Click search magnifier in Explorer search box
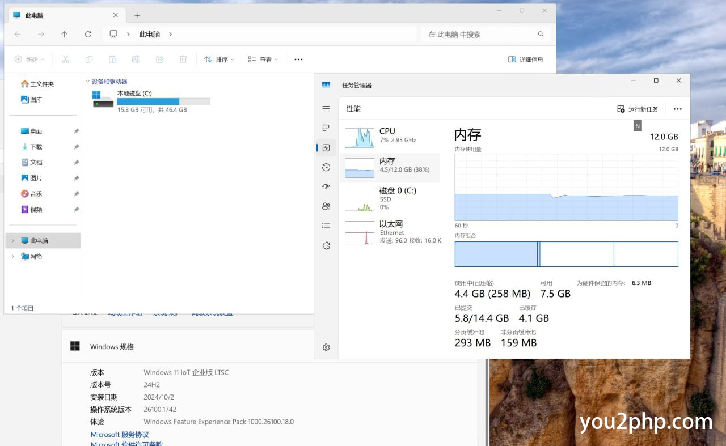 coord(541,35)
